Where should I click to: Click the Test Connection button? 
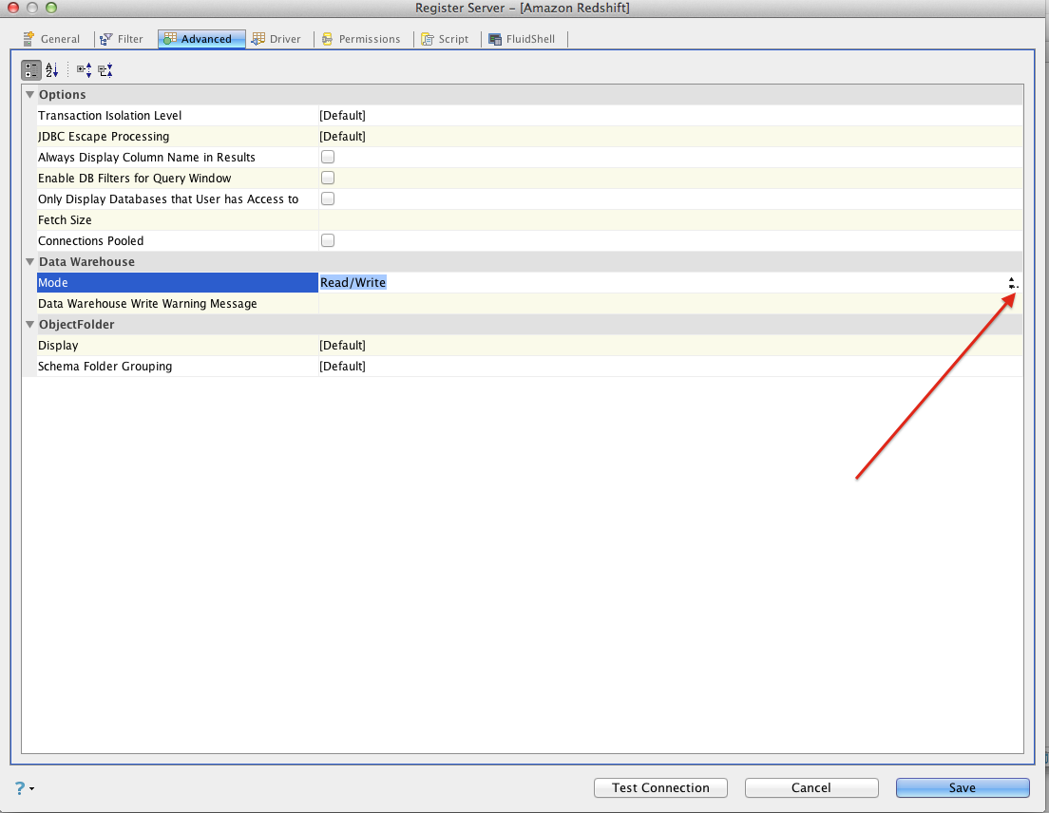pos(660,787)
